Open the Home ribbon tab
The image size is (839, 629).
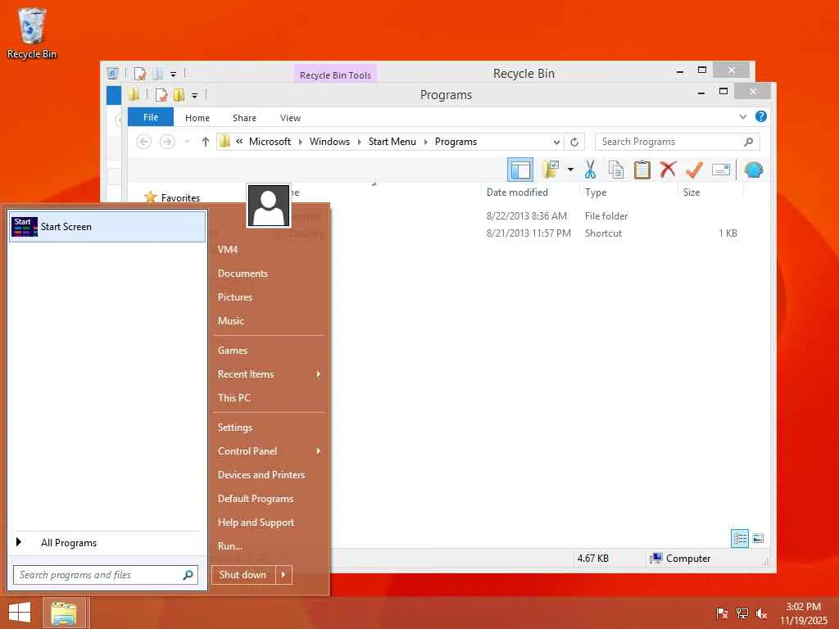197,118
